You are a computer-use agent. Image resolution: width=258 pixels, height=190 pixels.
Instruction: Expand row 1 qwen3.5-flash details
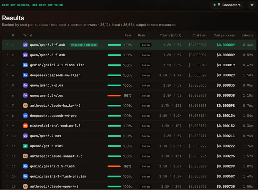coord(7,44)
